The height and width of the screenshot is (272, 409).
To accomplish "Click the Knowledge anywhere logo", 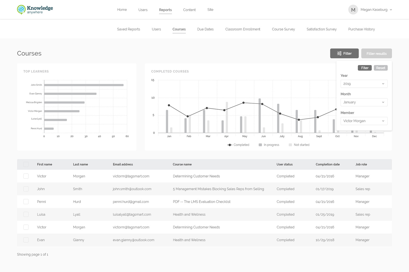I will pos(35,9).
